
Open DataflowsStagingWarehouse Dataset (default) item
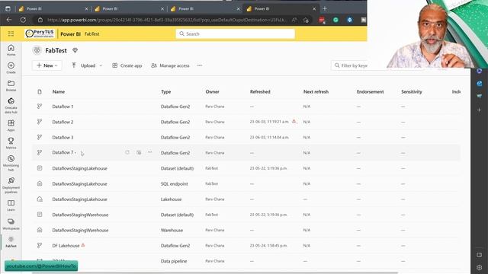click(80, 215)
